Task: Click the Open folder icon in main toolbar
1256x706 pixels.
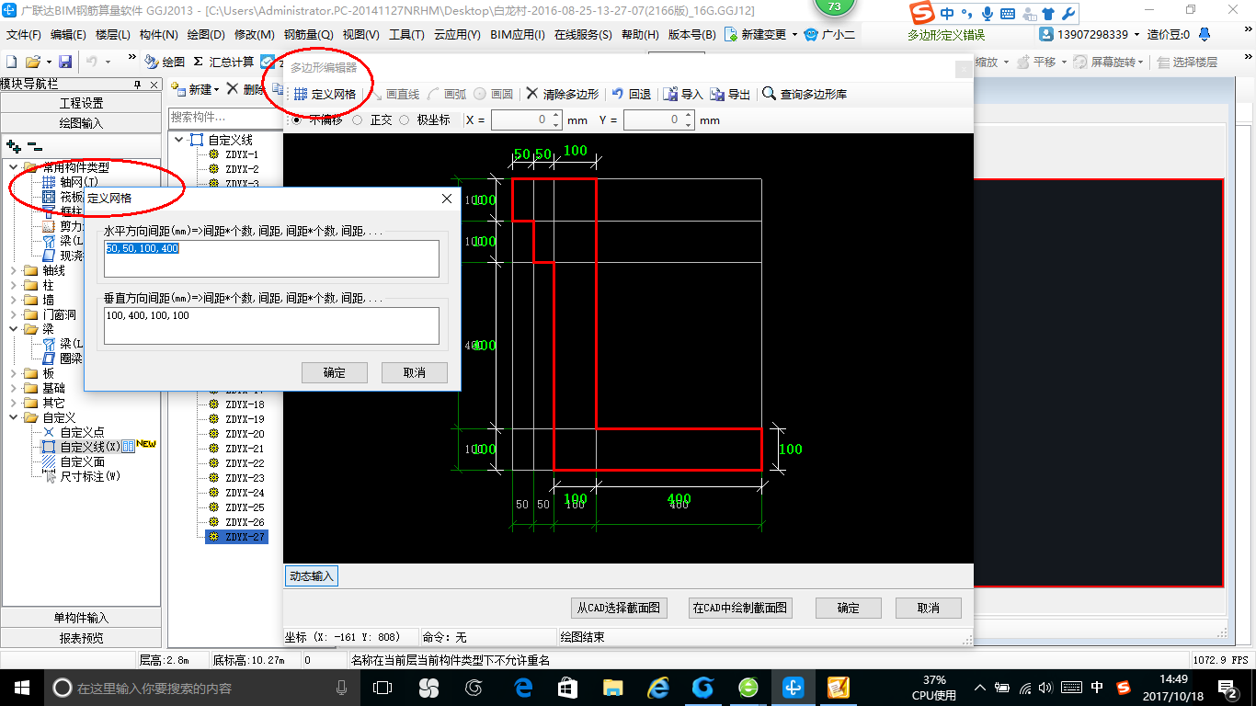Action: click(x=33, y=62)
